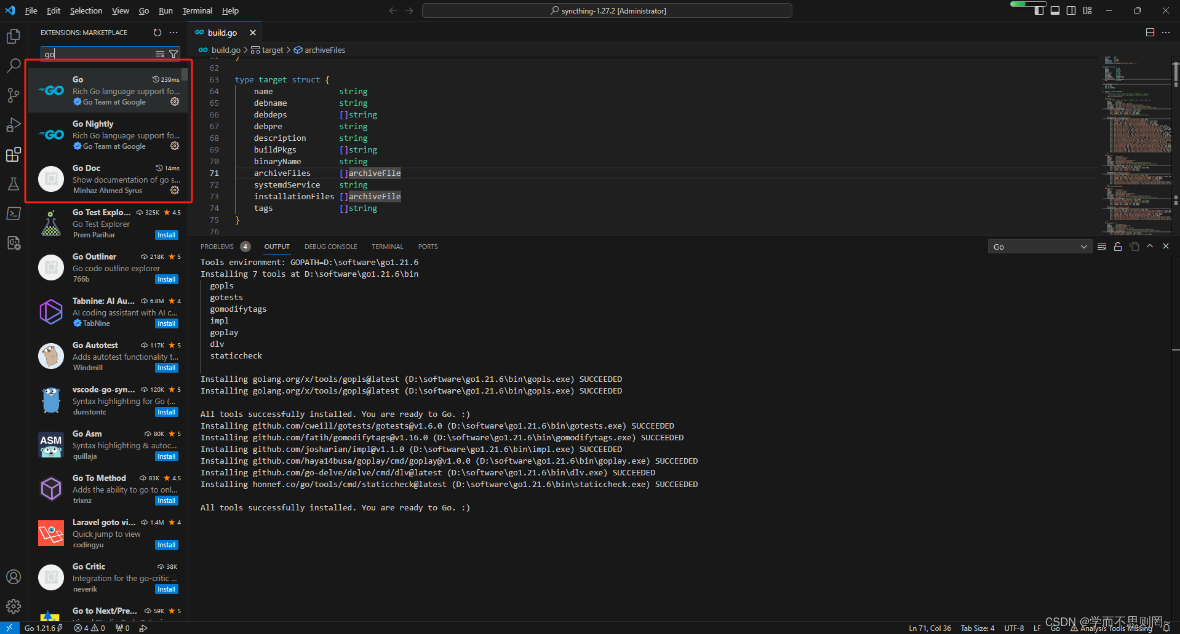This screenshot has height=634, width=1180.
Task: Open extension view More Actions menu
Action: pos(173,33)
